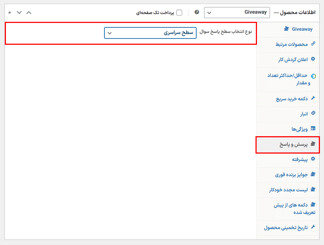This screenshot has height=245, width=324.
Task: Click the tag icon beside انبار
Action: coord(313,114)
